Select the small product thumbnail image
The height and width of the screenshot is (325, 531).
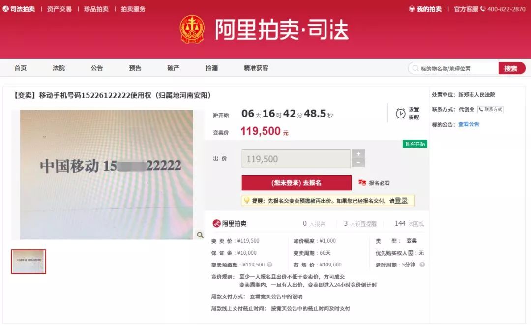[x=29, y=262]
